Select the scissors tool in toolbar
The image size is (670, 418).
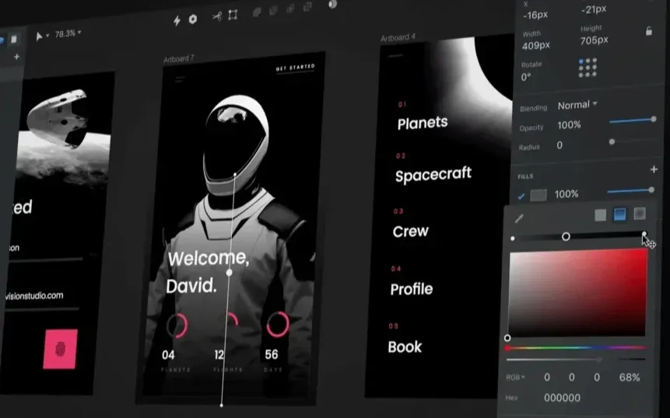coord(216,16)
